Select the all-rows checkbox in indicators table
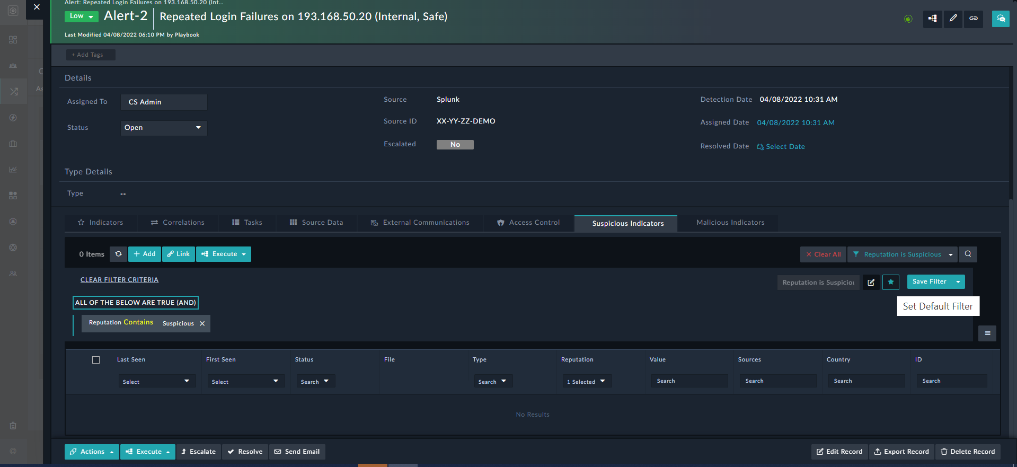The width and height of the screenshot is (1017, 467). [x=96, y=360]
